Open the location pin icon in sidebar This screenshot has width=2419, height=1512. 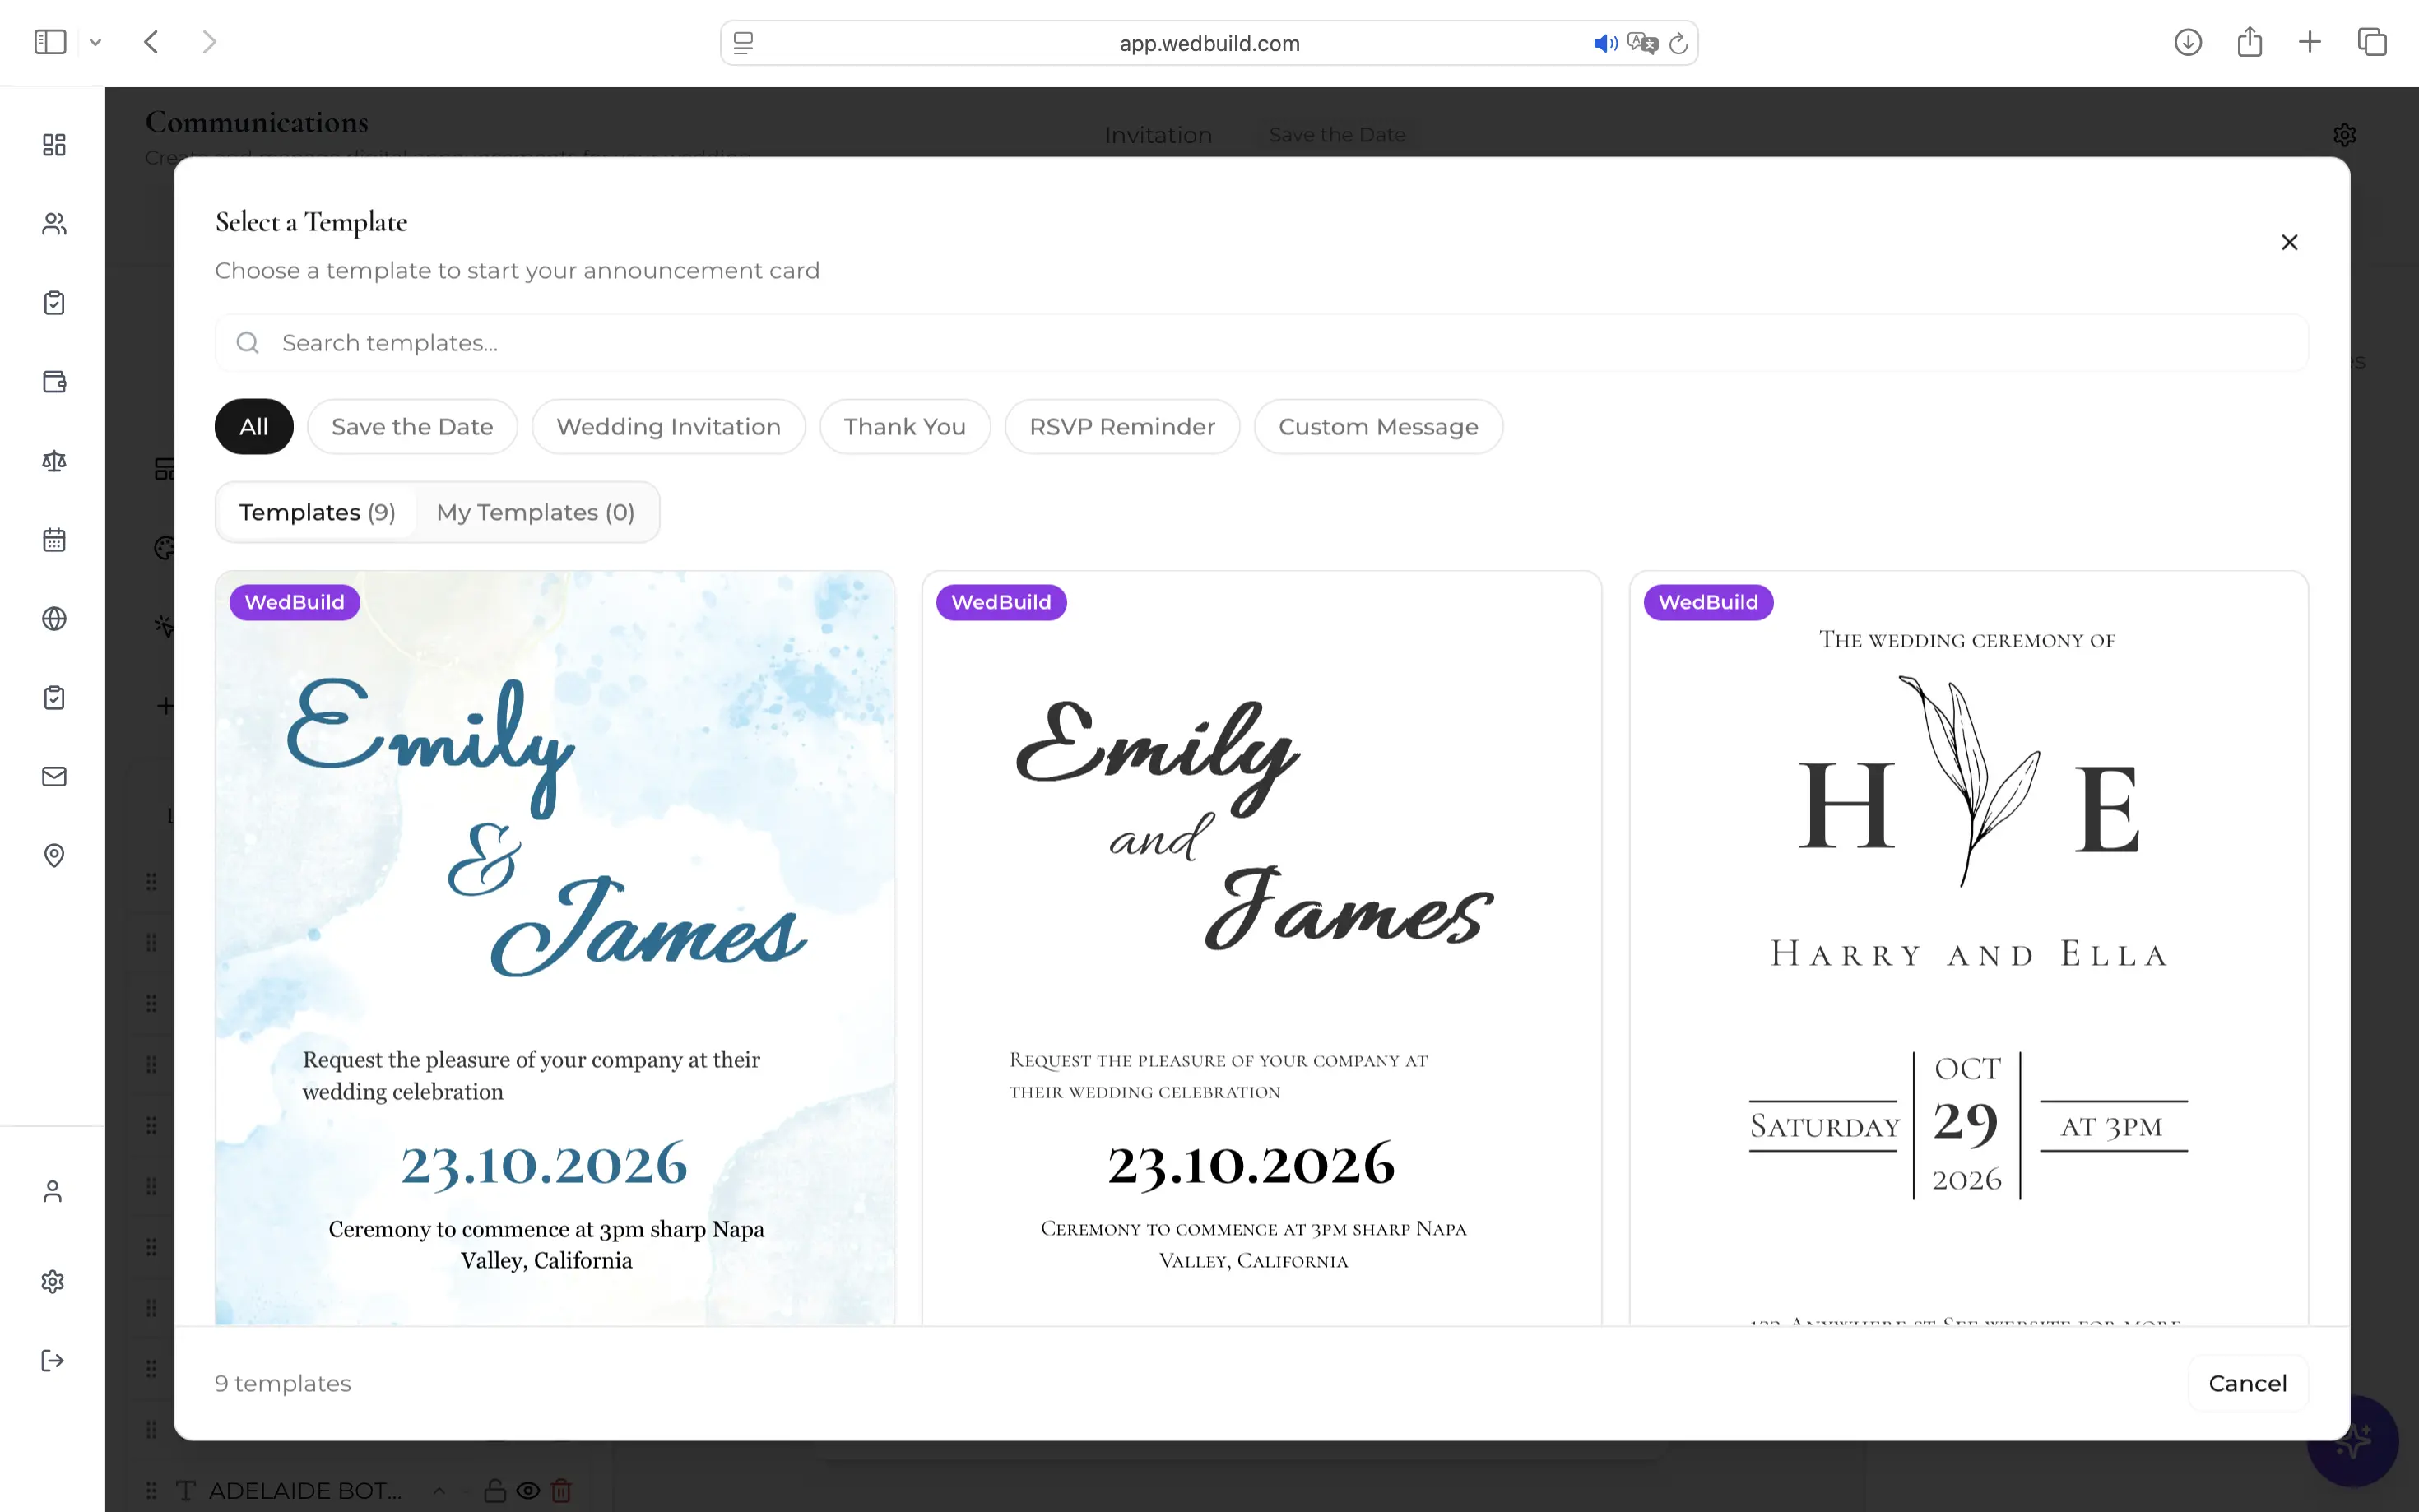coord(54,856)
